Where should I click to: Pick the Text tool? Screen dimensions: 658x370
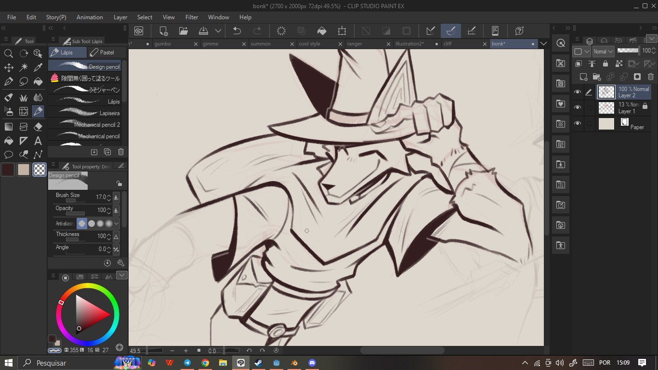point(38,141)
